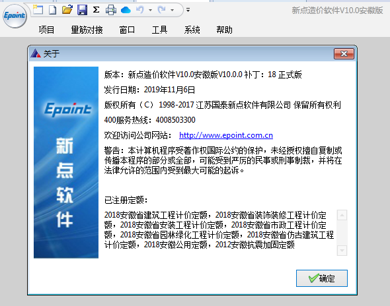
Task: Open the 项目 menu
Action: (x=46, y=30)
